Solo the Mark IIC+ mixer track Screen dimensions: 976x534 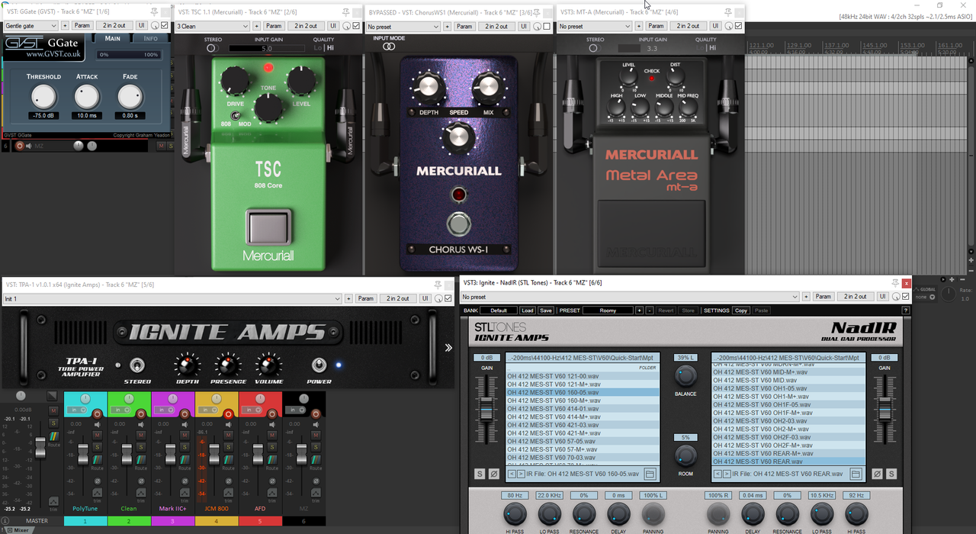(184, 446)
